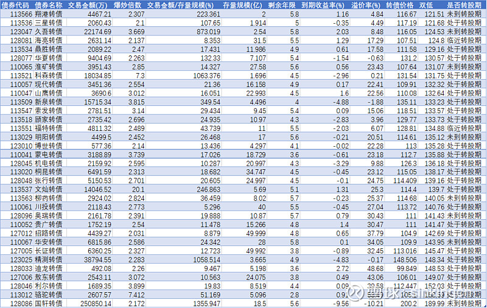Select the 山鹰转债 name cell

(48, 93)
